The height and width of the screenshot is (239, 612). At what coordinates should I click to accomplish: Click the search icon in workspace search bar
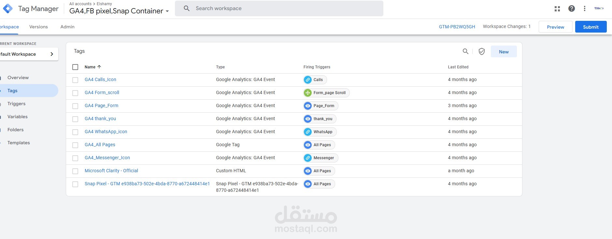click(x=187, y=8)
